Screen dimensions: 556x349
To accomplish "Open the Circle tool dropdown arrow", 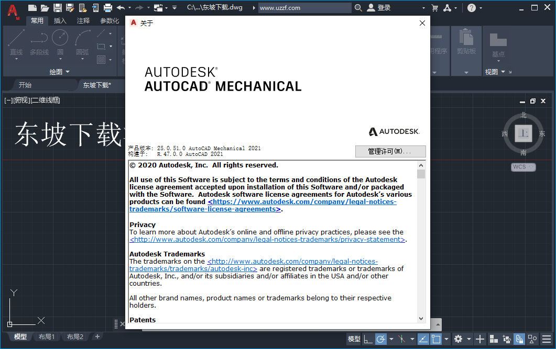I will (60, 59).
